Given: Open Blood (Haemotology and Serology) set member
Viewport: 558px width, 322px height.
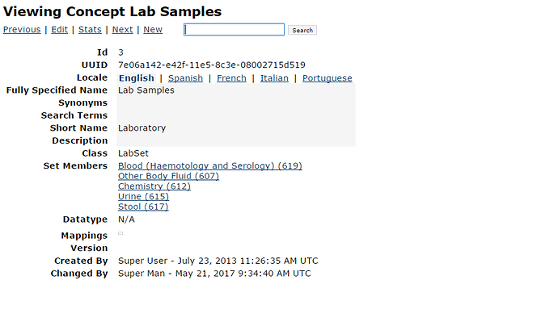Looking at the screenshot, I should click(210, 165).
